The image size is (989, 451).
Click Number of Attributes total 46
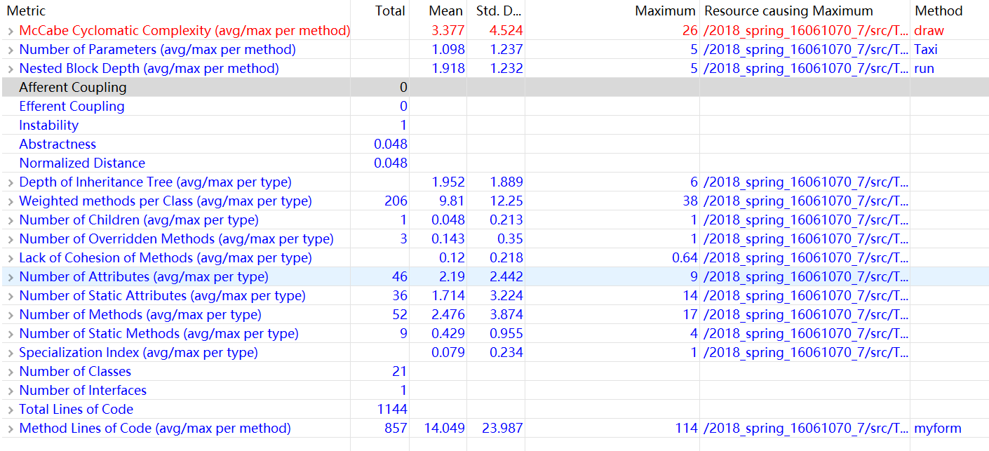400,277
